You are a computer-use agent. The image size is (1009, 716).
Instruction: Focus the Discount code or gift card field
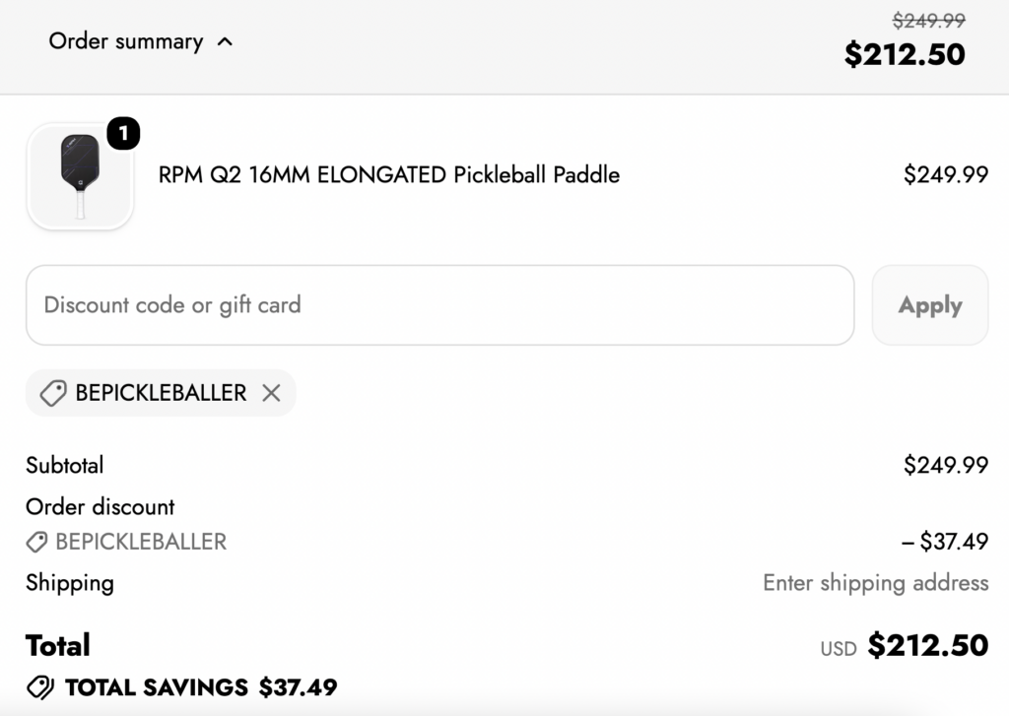[440, 305]
